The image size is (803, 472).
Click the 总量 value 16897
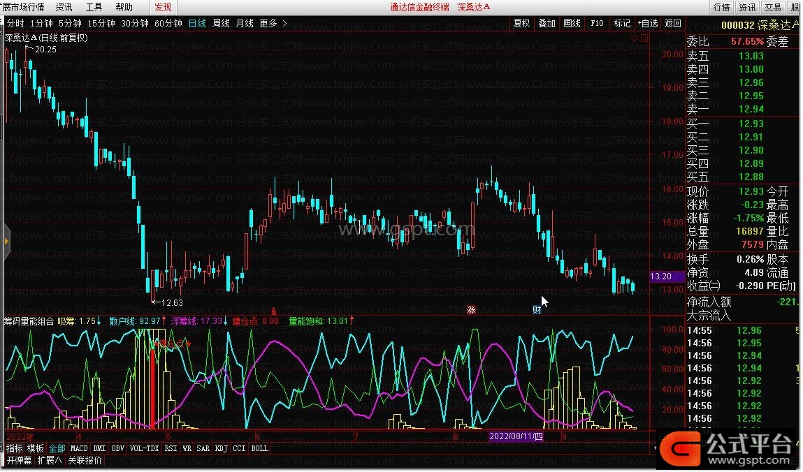click(750, 232)
